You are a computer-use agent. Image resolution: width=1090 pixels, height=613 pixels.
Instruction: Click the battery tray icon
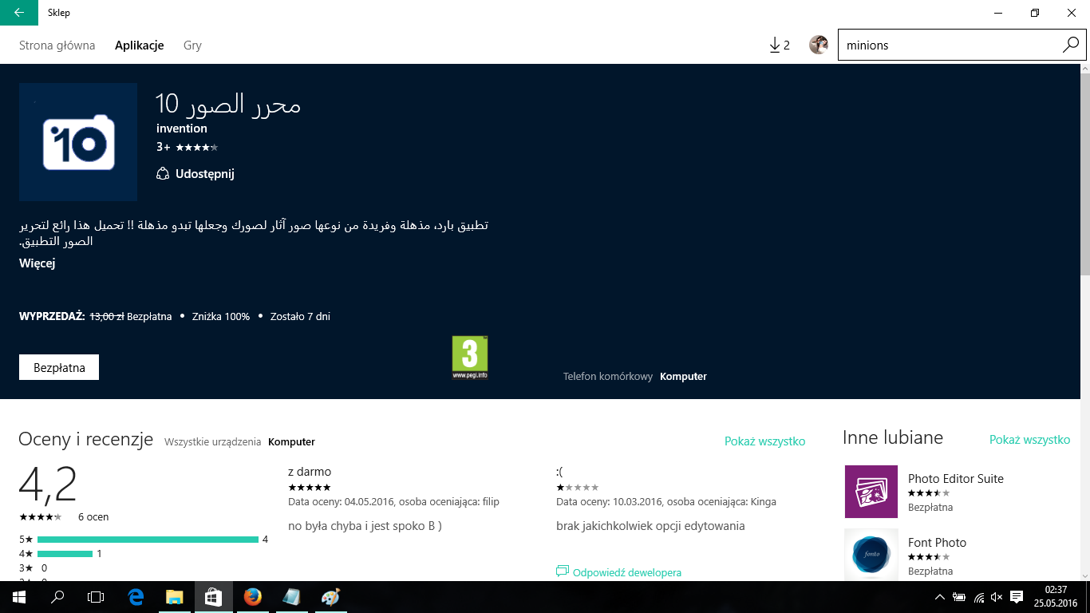click(x=959, y=597)
